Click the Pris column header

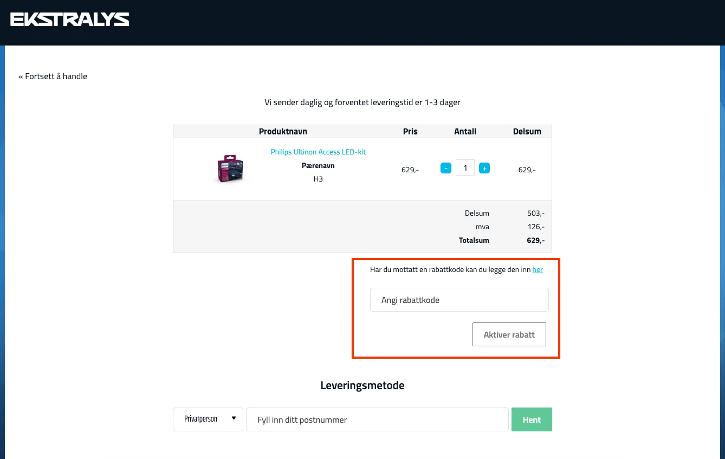point(410,131)
